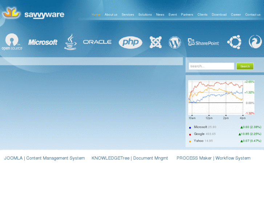Image resolution: width=264 pixels, height=198 pixels.
Task: Click the +2.65% chart label
Action: coord(249,82)
